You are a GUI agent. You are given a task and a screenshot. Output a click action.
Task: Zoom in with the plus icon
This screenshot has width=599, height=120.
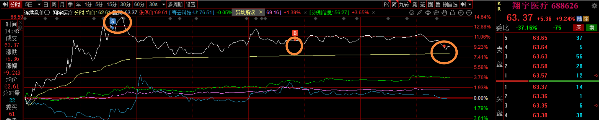[461, 13]
